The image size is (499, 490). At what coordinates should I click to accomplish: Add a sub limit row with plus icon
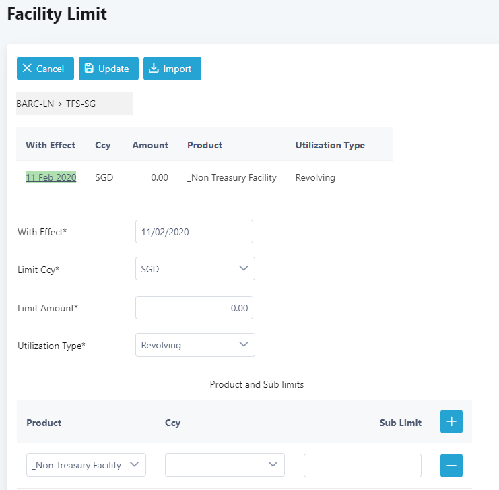tap(451, 421)
